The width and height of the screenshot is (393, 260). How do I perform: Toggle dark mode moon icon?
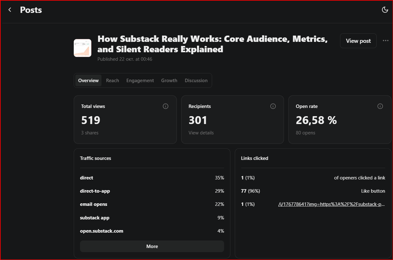click(x=385, y=10)
